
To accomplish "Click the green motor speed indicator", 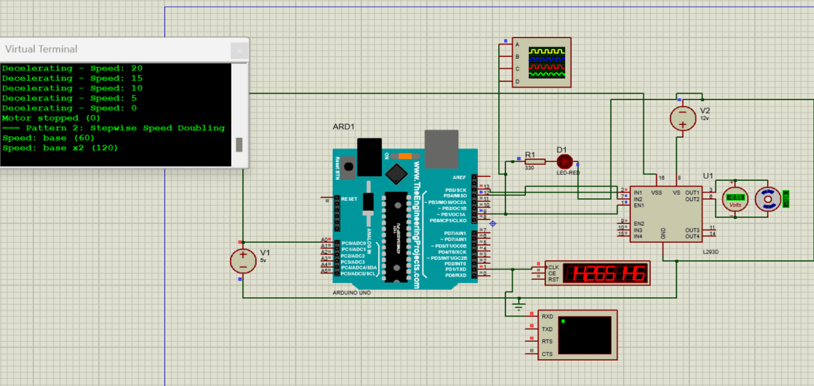I will (786, 199).
